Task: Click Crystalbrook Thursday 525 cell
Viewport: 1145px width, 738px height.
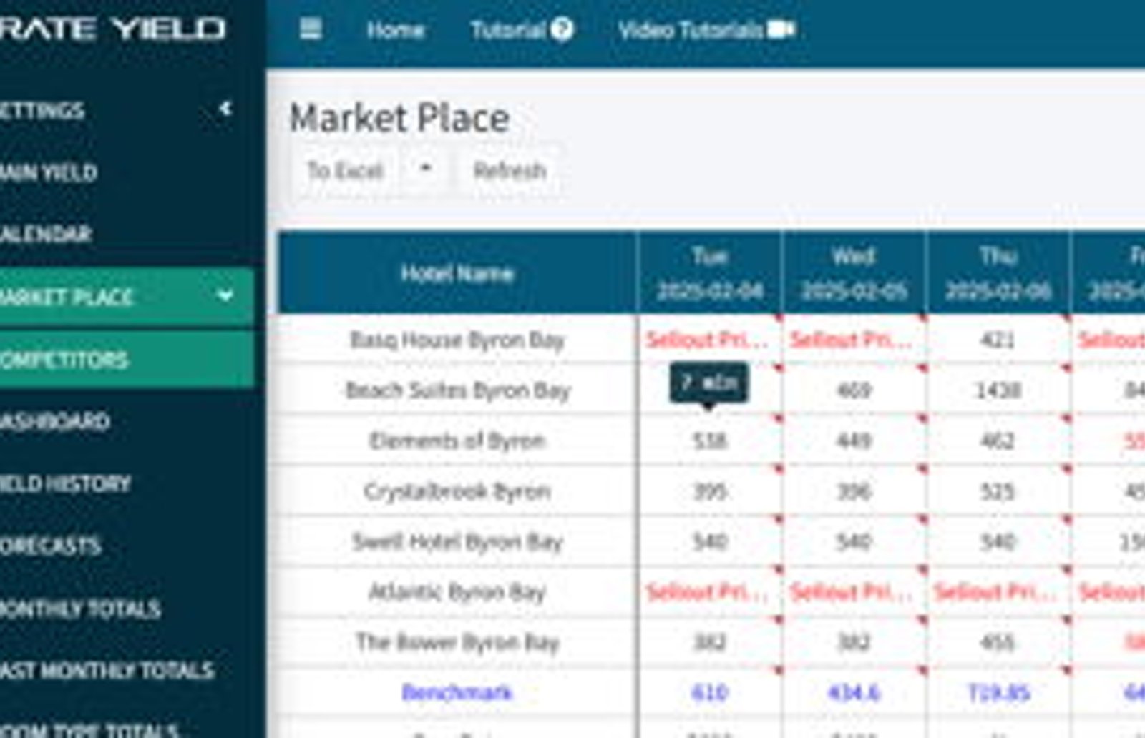Action: [998, 491]
